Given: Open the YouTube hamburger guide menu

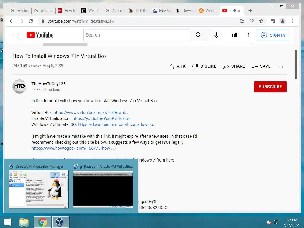Looking at the screenshot, I should [x=16, y=35].
